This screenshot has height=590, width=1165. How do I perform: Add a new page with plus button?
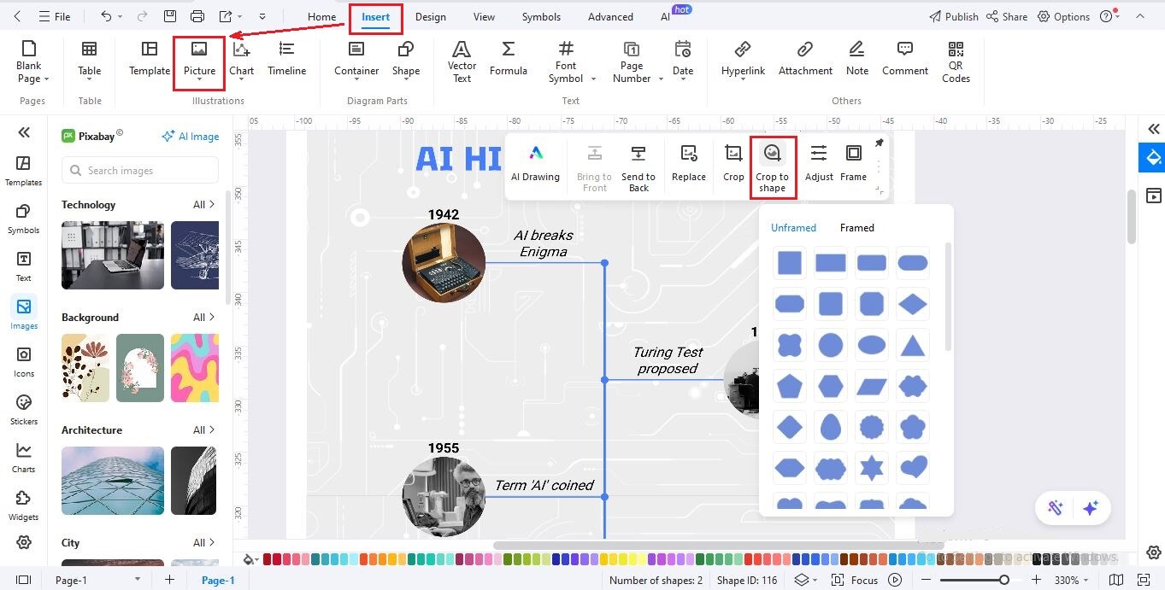pyautogui.click(x=169, y=580)
